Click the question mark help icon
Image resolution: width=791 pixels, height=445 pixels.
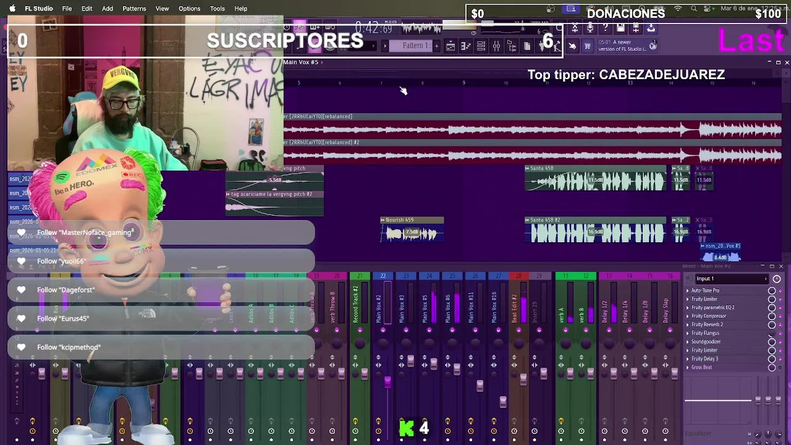[606, 28]
